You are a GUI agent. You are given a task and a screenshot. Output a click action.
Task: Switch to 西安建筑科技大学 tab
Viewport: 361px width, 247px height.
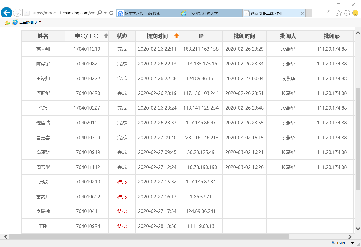(211, 13)
